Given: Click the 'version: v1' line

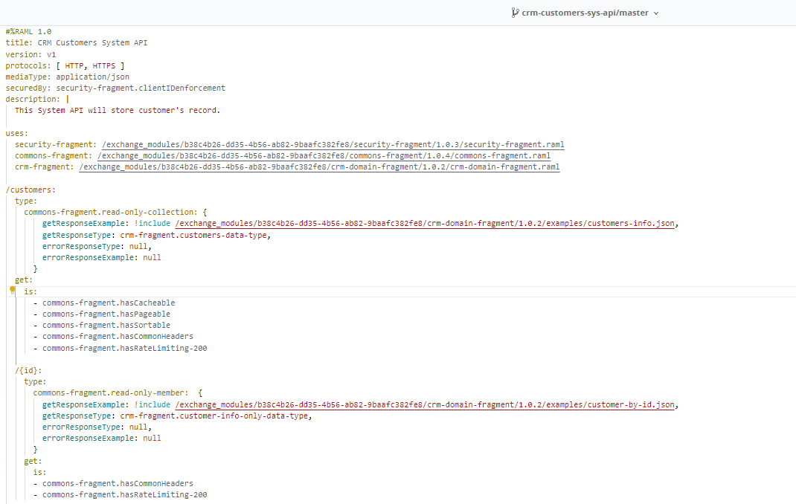Looking at the screenshot, I should [x=31, y=54].
